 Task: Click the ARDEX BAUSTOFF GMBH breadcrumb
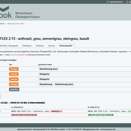(x=16, y=24)
